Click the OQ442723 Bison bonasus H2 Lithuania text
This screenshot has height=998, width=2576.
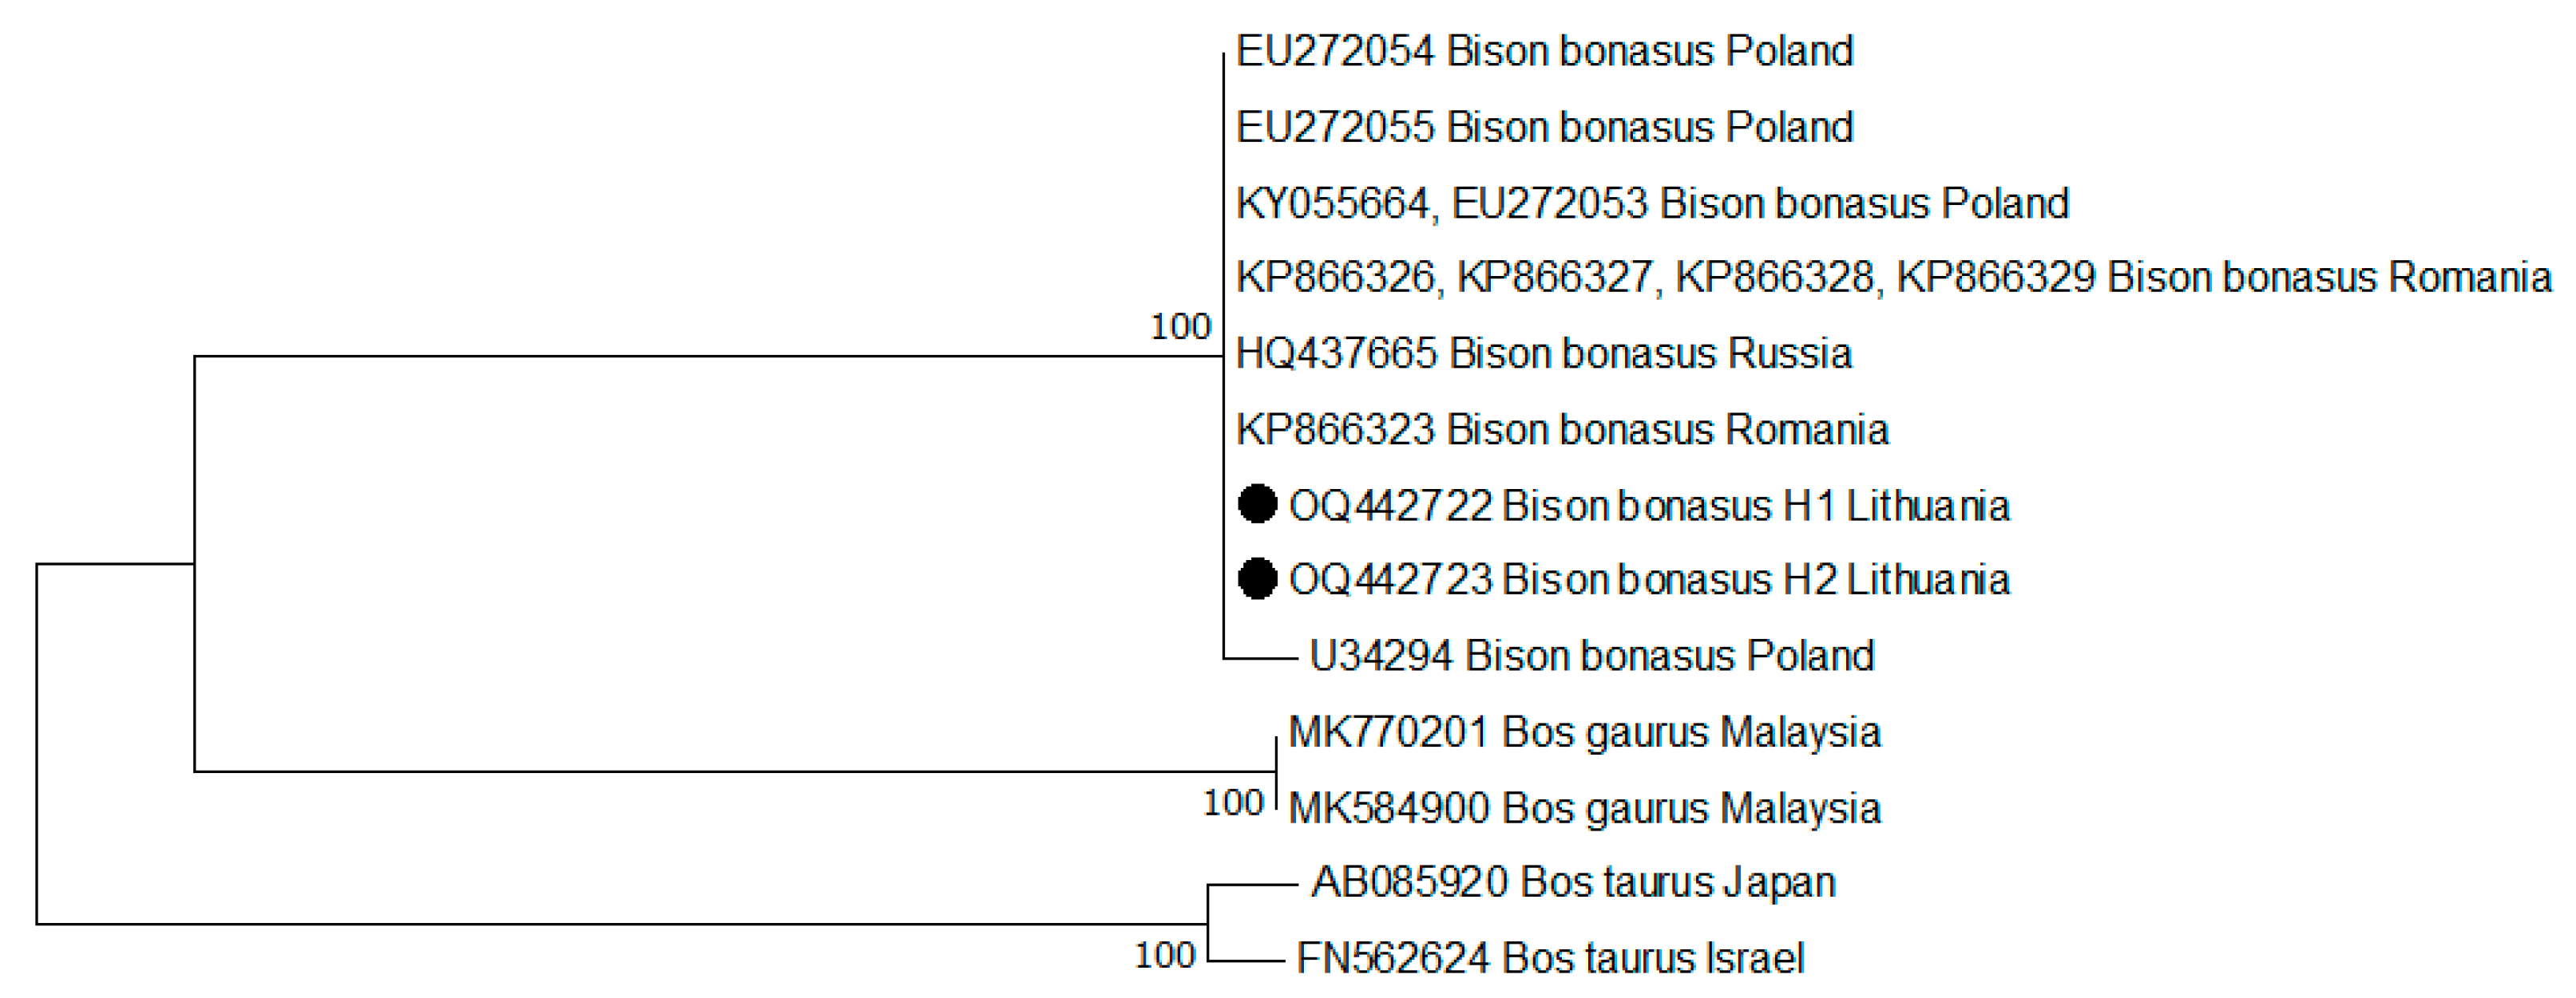click(x=1649, y=581)
